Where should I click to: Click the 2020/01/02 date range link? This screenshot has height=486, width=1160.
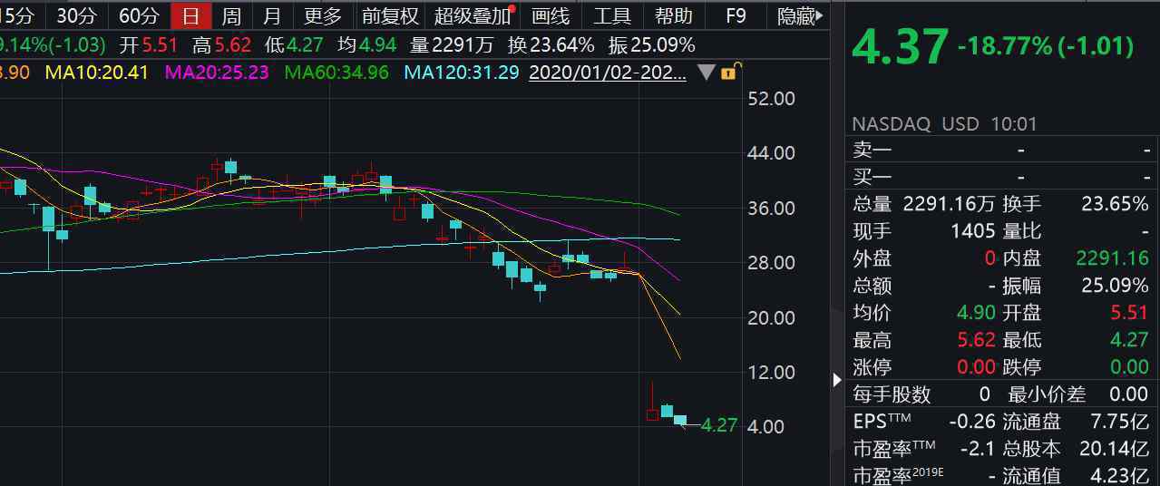(x=608, y=73)
